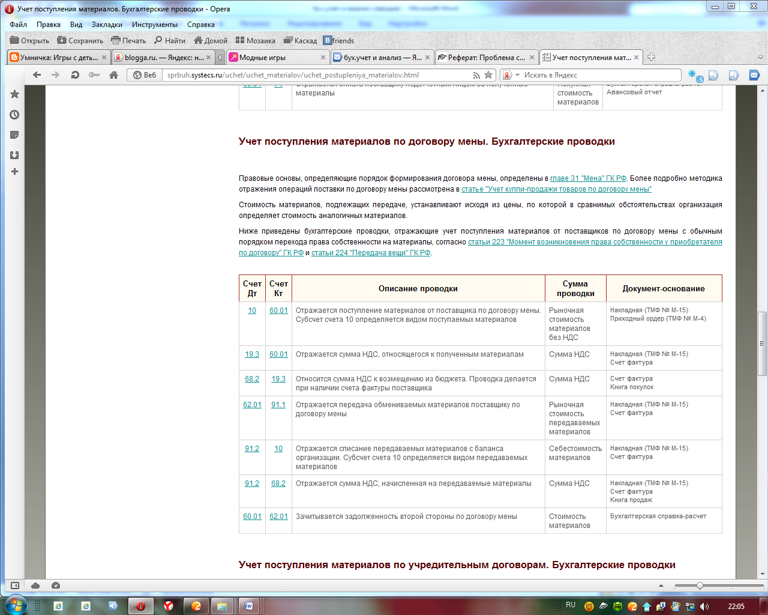
Task: Toggle the side panel from the status bar
Action: click(15, 586)
